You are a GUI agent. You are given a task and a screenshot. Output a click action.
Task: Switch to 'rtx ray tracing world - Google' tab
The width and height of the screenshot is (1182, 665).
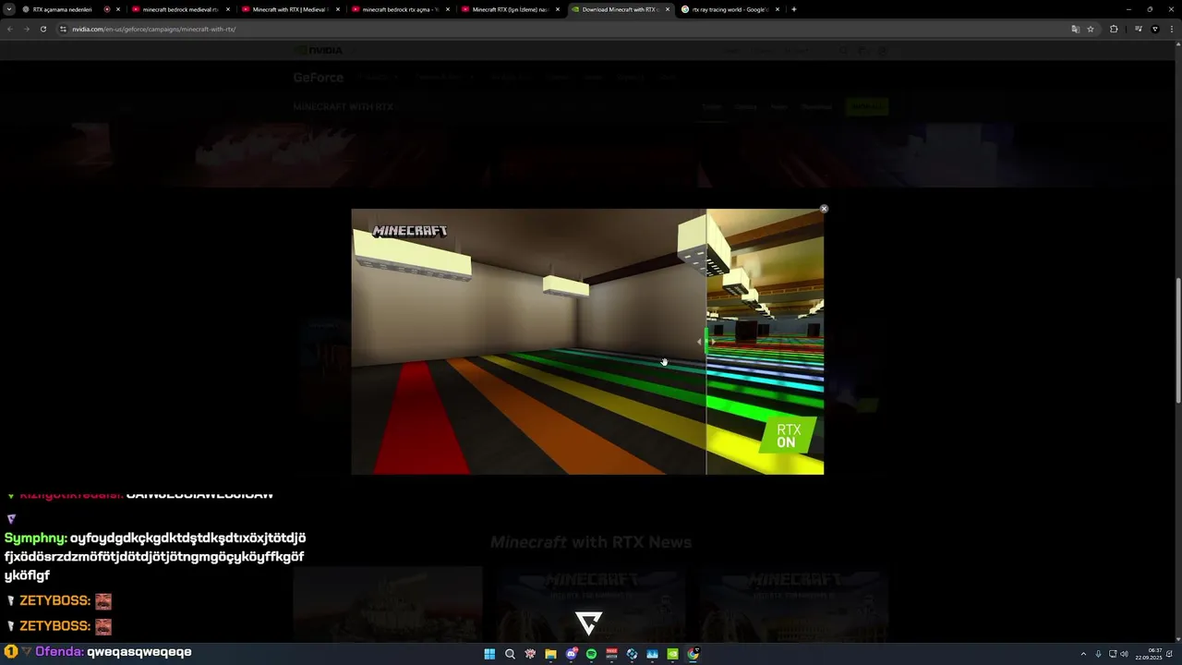[730, 9]
